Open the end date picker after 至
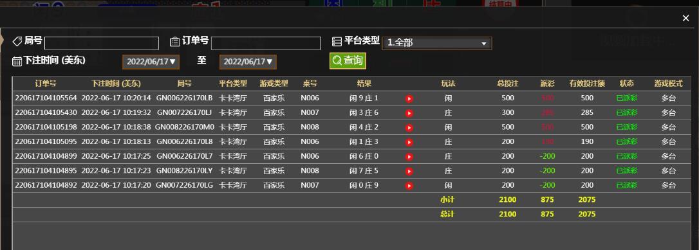 (248, 62)
